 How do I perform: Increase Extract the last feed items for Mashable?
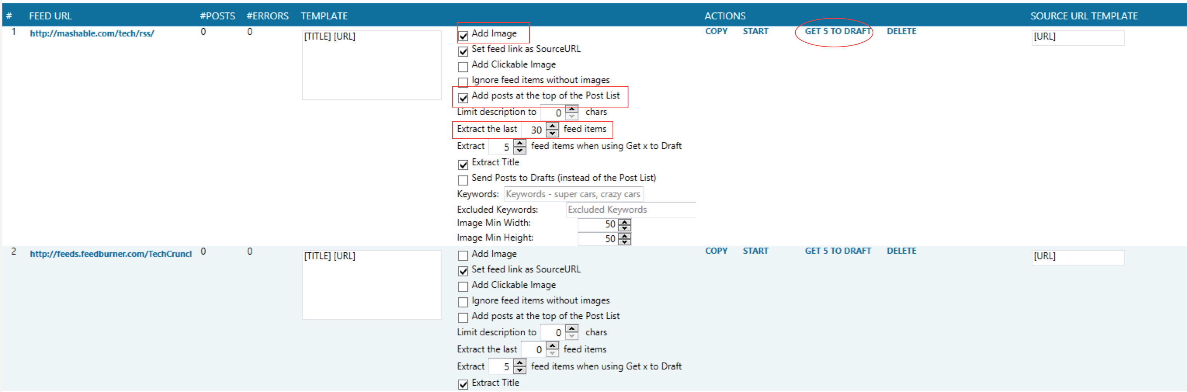[552, 126]
